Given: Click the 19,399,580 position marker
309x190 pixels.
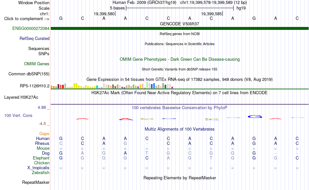Looking at the screenshot, I should click(104, 14).
